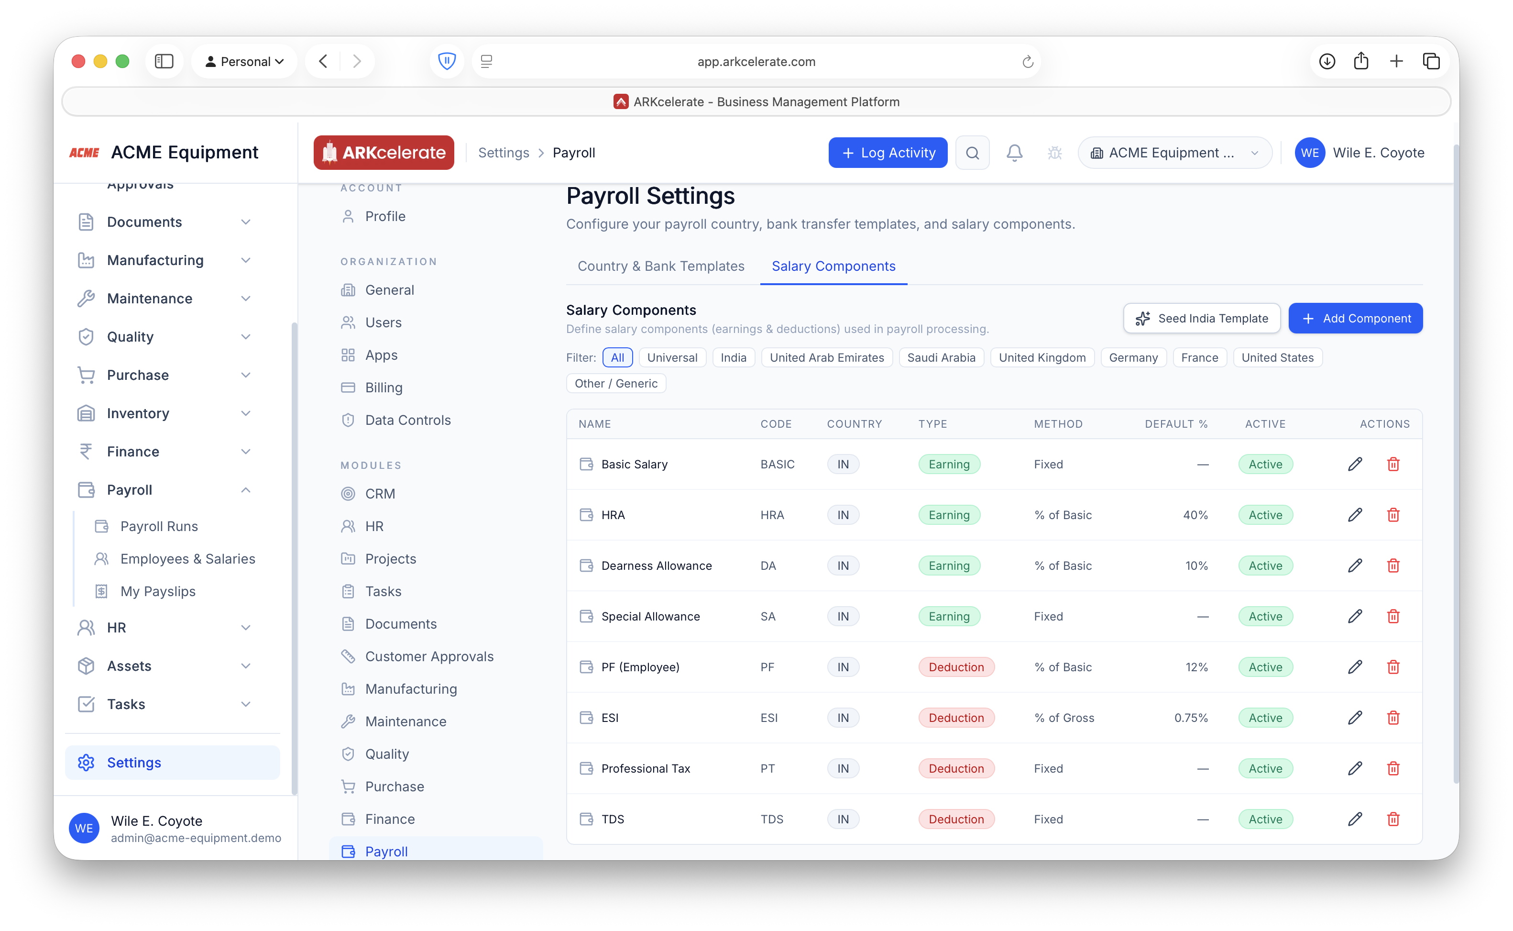Filter components by Universal
Image resolution: width=1513 pixels, height=931 pixels.
coord(672,358)
